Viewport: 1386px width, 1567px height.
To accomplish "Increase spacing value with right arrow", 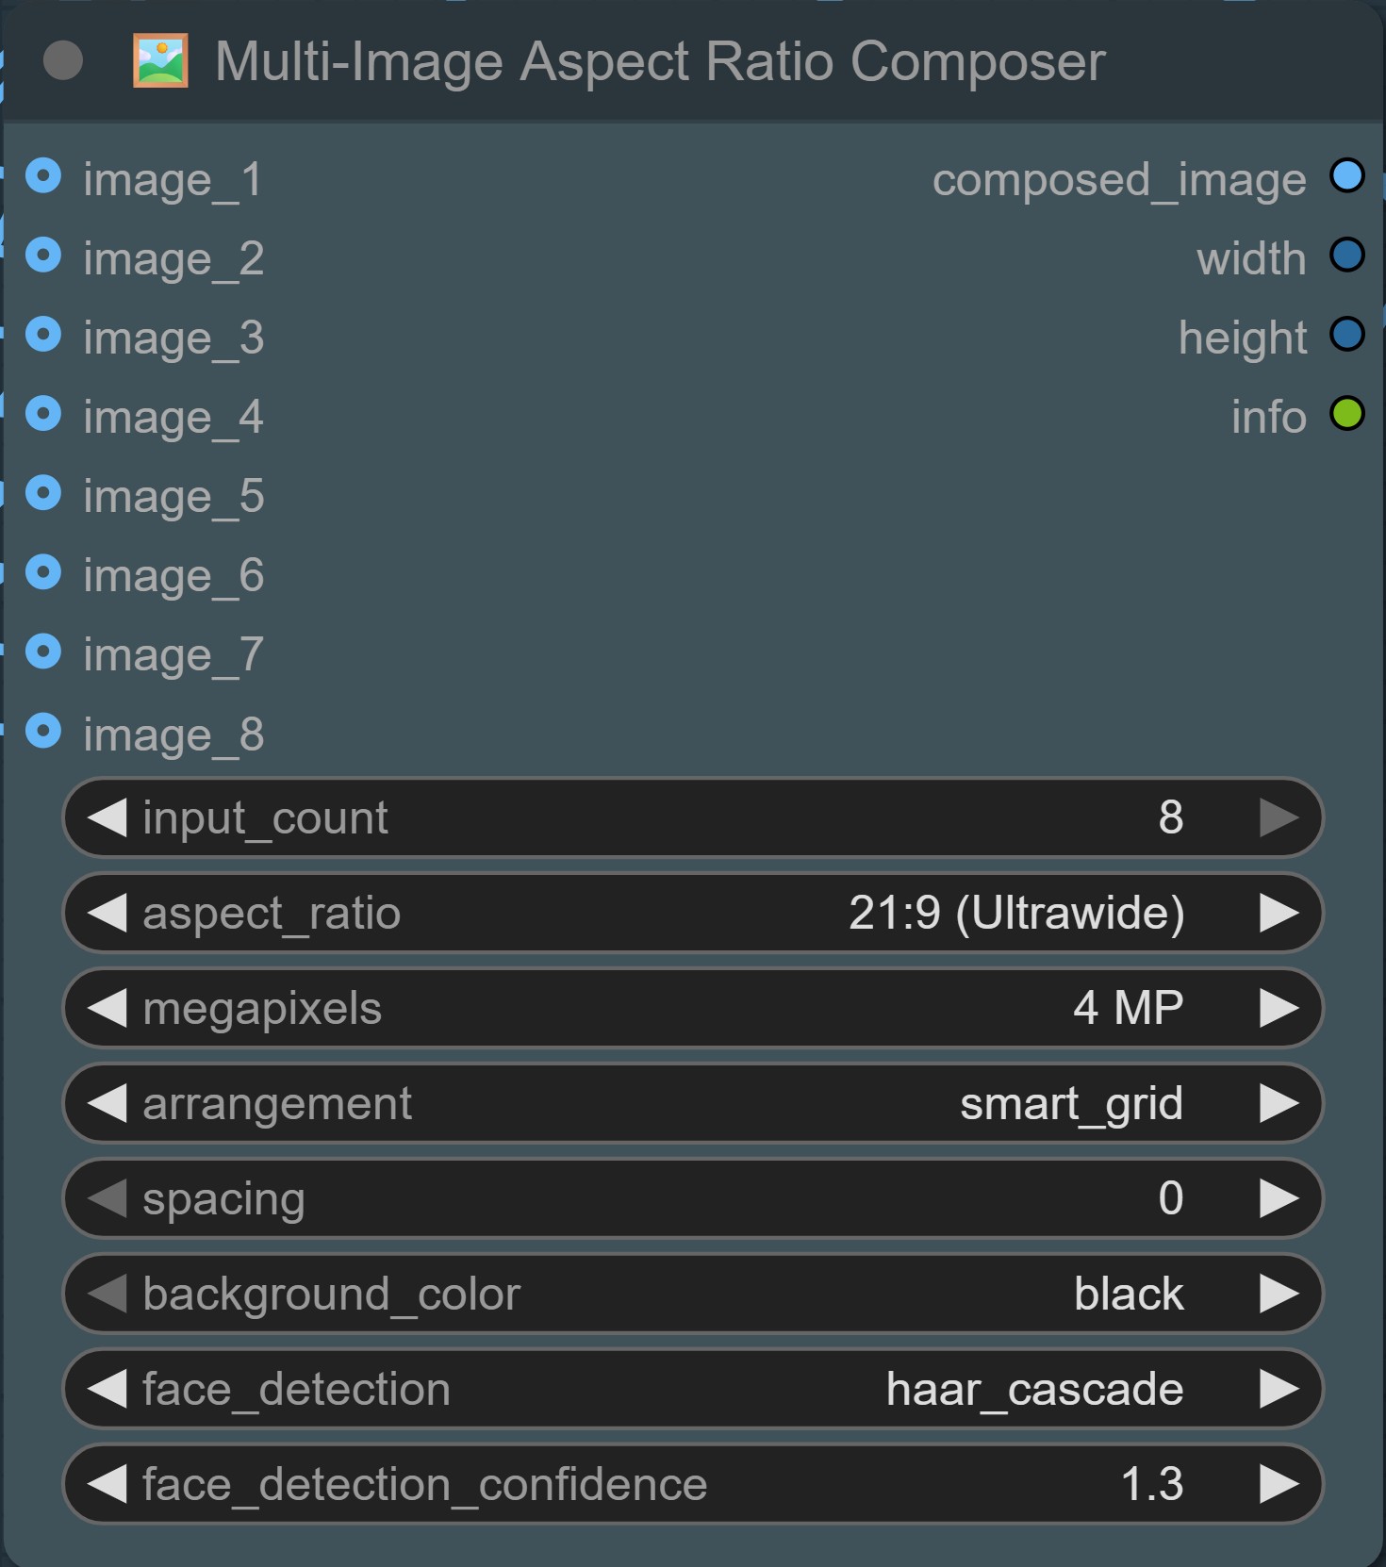I will (1279, 1198).
